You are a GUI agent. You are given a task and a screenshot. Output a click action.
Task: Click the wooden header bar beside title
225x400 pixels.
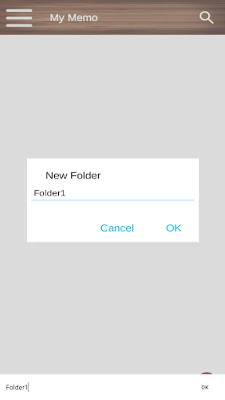click(148, 18)
